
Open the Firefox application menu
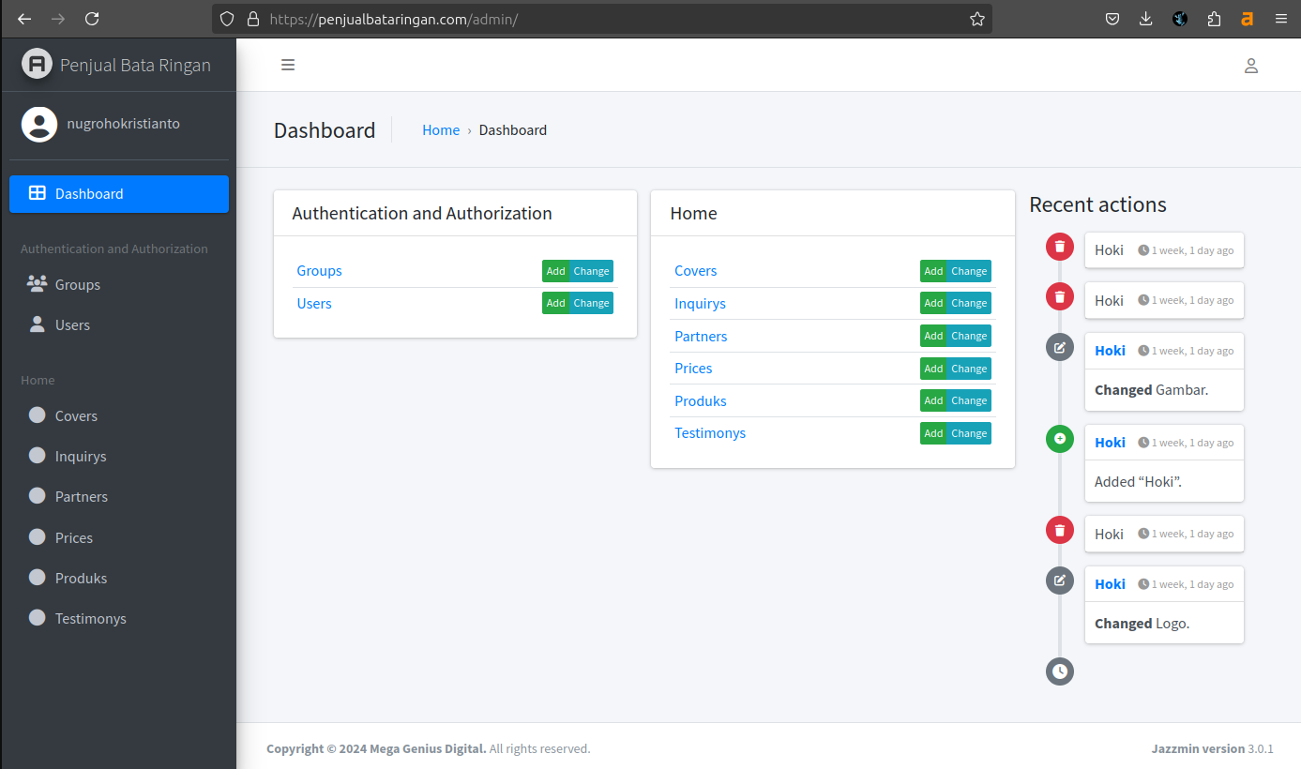coord(1280,19)
